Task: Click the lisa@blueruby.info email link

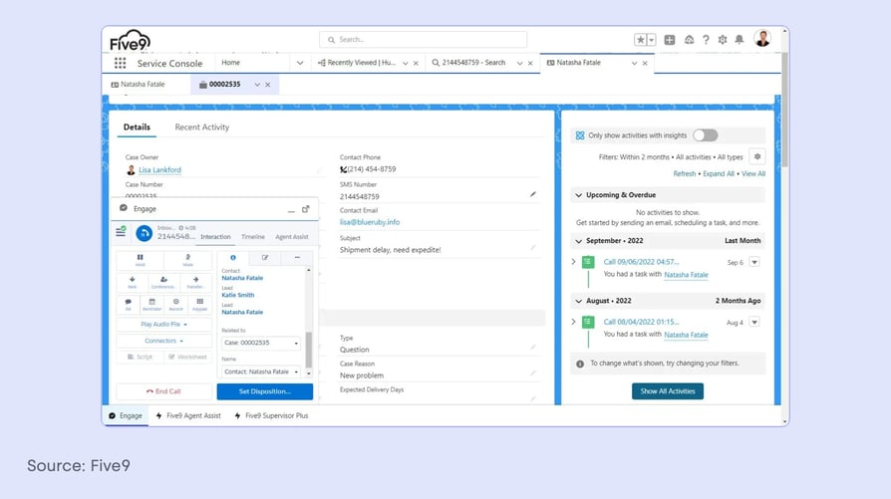Action: point(370,222)
